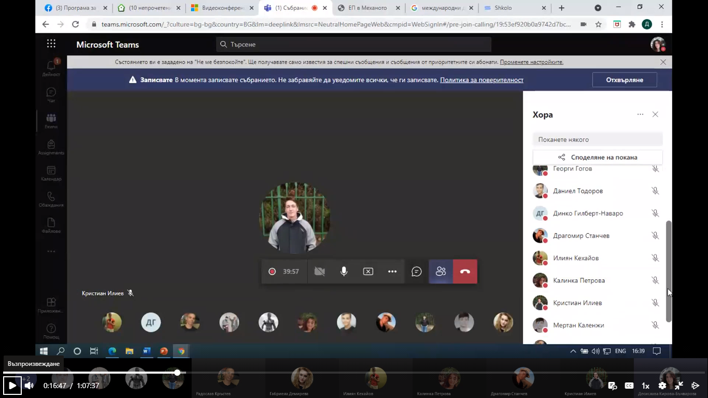Select participant Кристиан Илиев in list

(598, 303)
